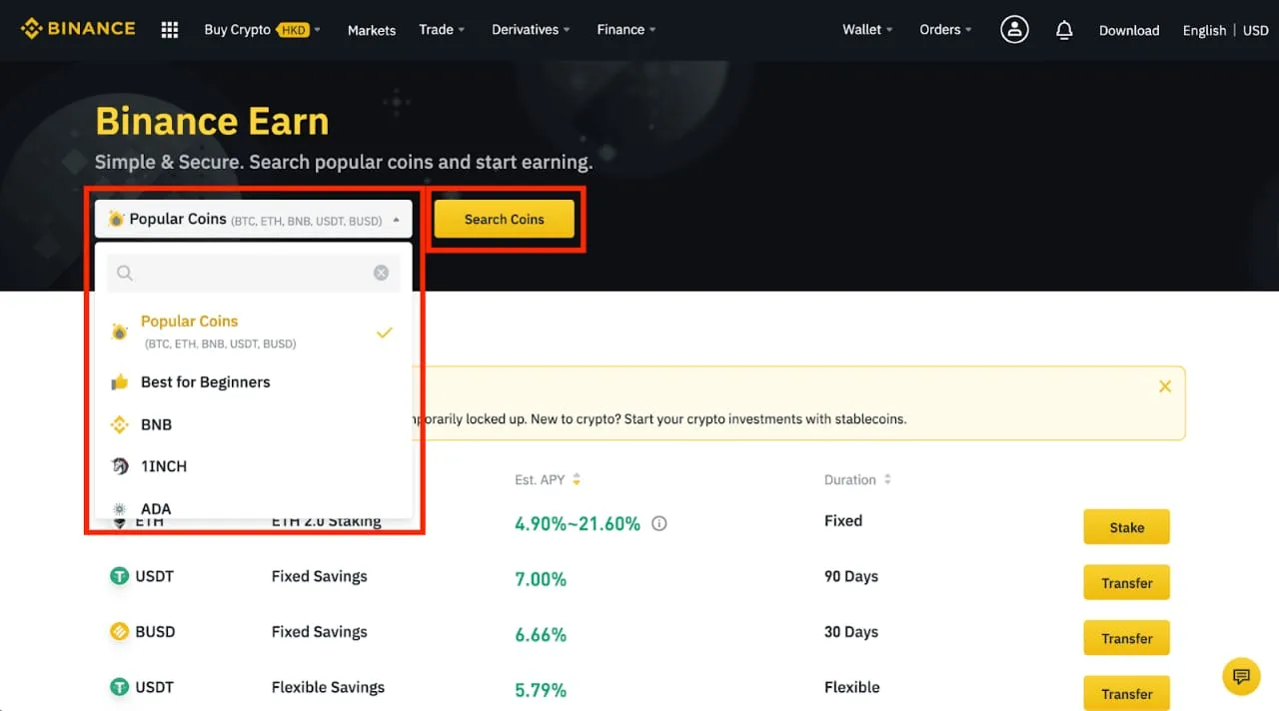Screen dimensions: 1279x711
Task: Open the Download link in the header
Action: tap(1129, 31)
